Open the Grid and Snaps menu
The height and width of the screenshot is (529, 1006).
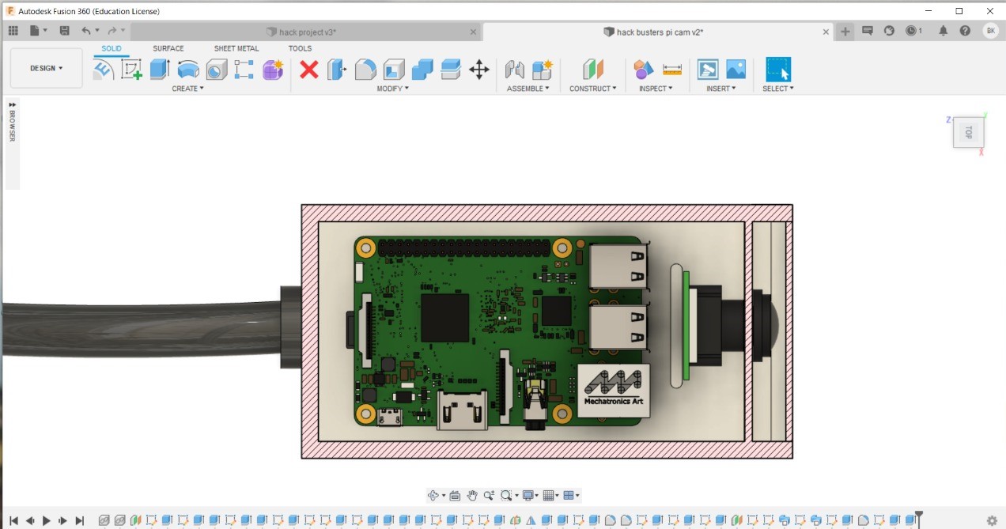pyautogui.click(x=551, y=496)
